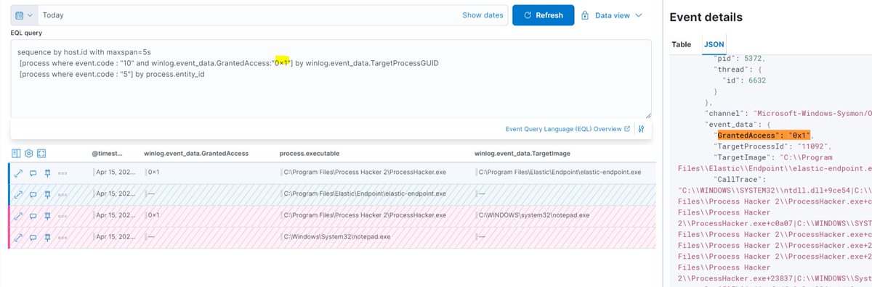Pin the first ProcessHacker.exe event row
872x287 pixels.
click(47, 173)
